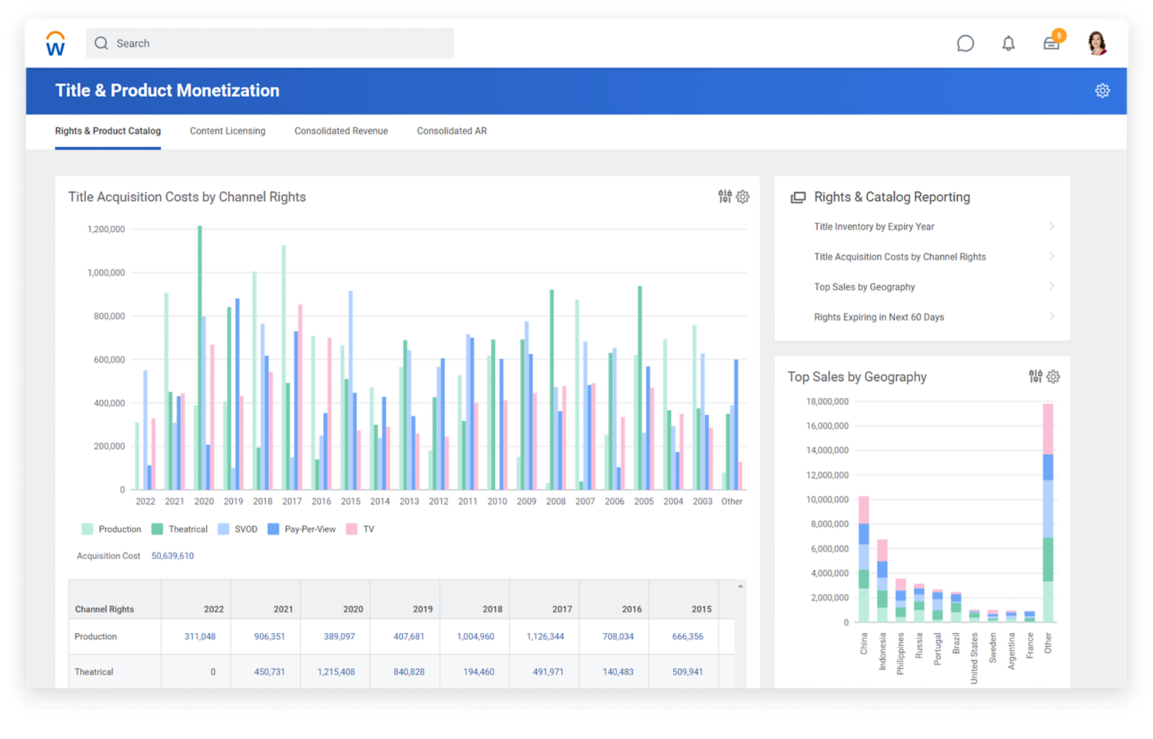Viewport: 1153px width, 739px height.
Task: Click Production 2015 value 666,356
Action: point(688,637)
